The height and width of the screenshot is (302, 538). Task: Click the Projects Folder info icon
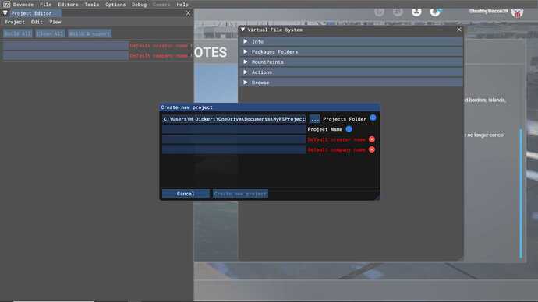pyautogui.click(x=373, y=118)
